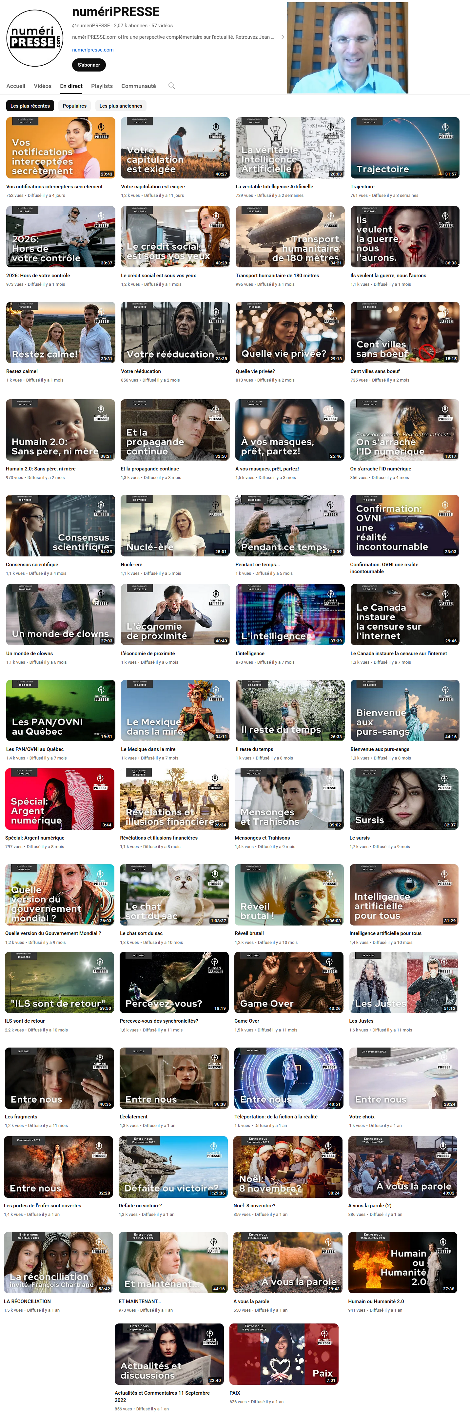Select the Les plus récentes filter chip
Screen dimensions: 470x1415
click(30, 106)
